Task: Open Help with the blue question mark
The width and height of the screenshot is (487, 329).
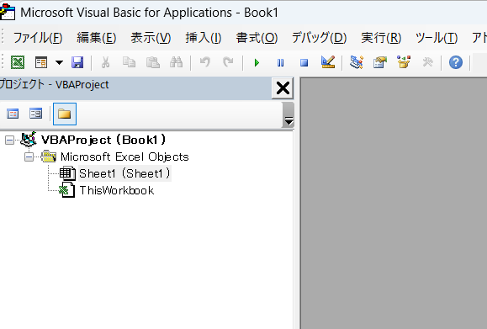Action: click(x=456, y=62)
